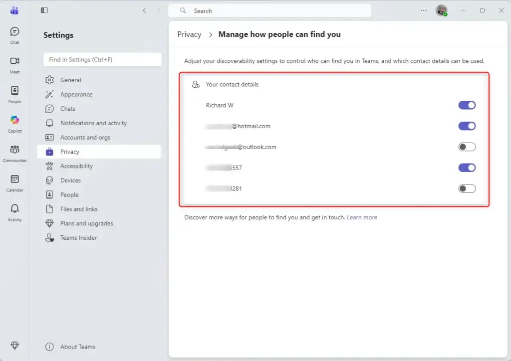The width and height of the screenshot is (511, 361).
Task: Click the diamond premium icon at bottom
Action: [x=14, y=345]
